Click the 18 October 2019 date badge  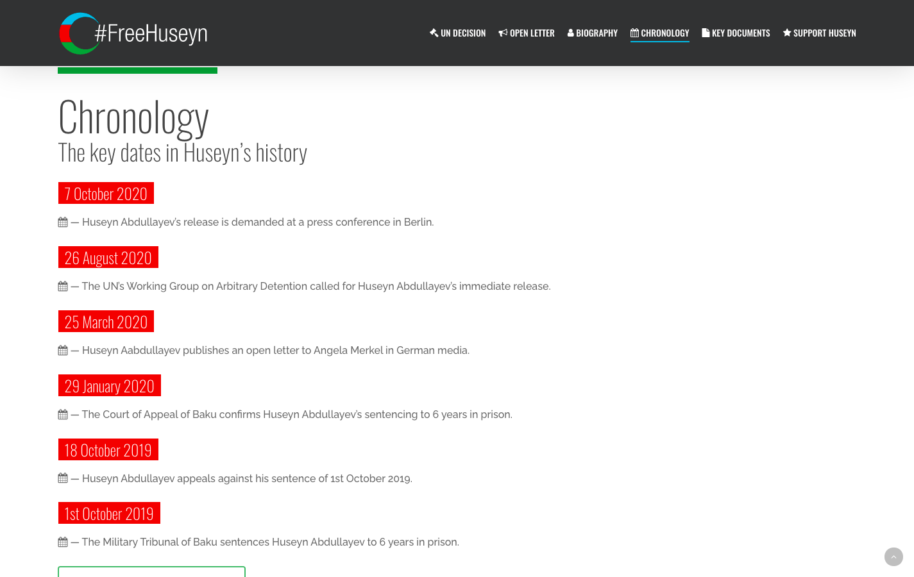point(108,449)
